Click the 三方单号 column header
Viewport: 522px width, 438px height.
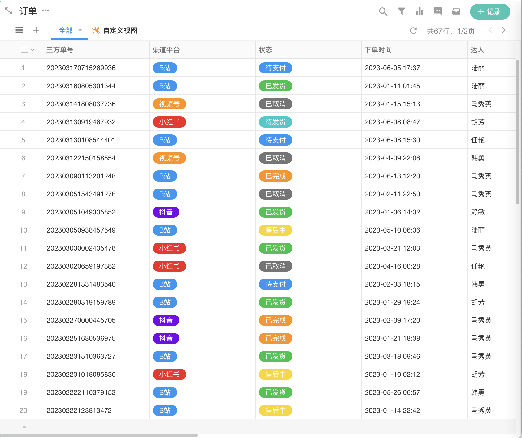point(60,50)
